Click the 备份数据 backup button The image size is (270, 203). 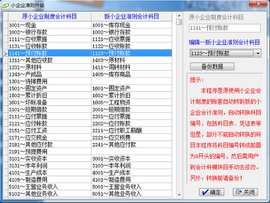pyautogui.click(x=212, y=66)
